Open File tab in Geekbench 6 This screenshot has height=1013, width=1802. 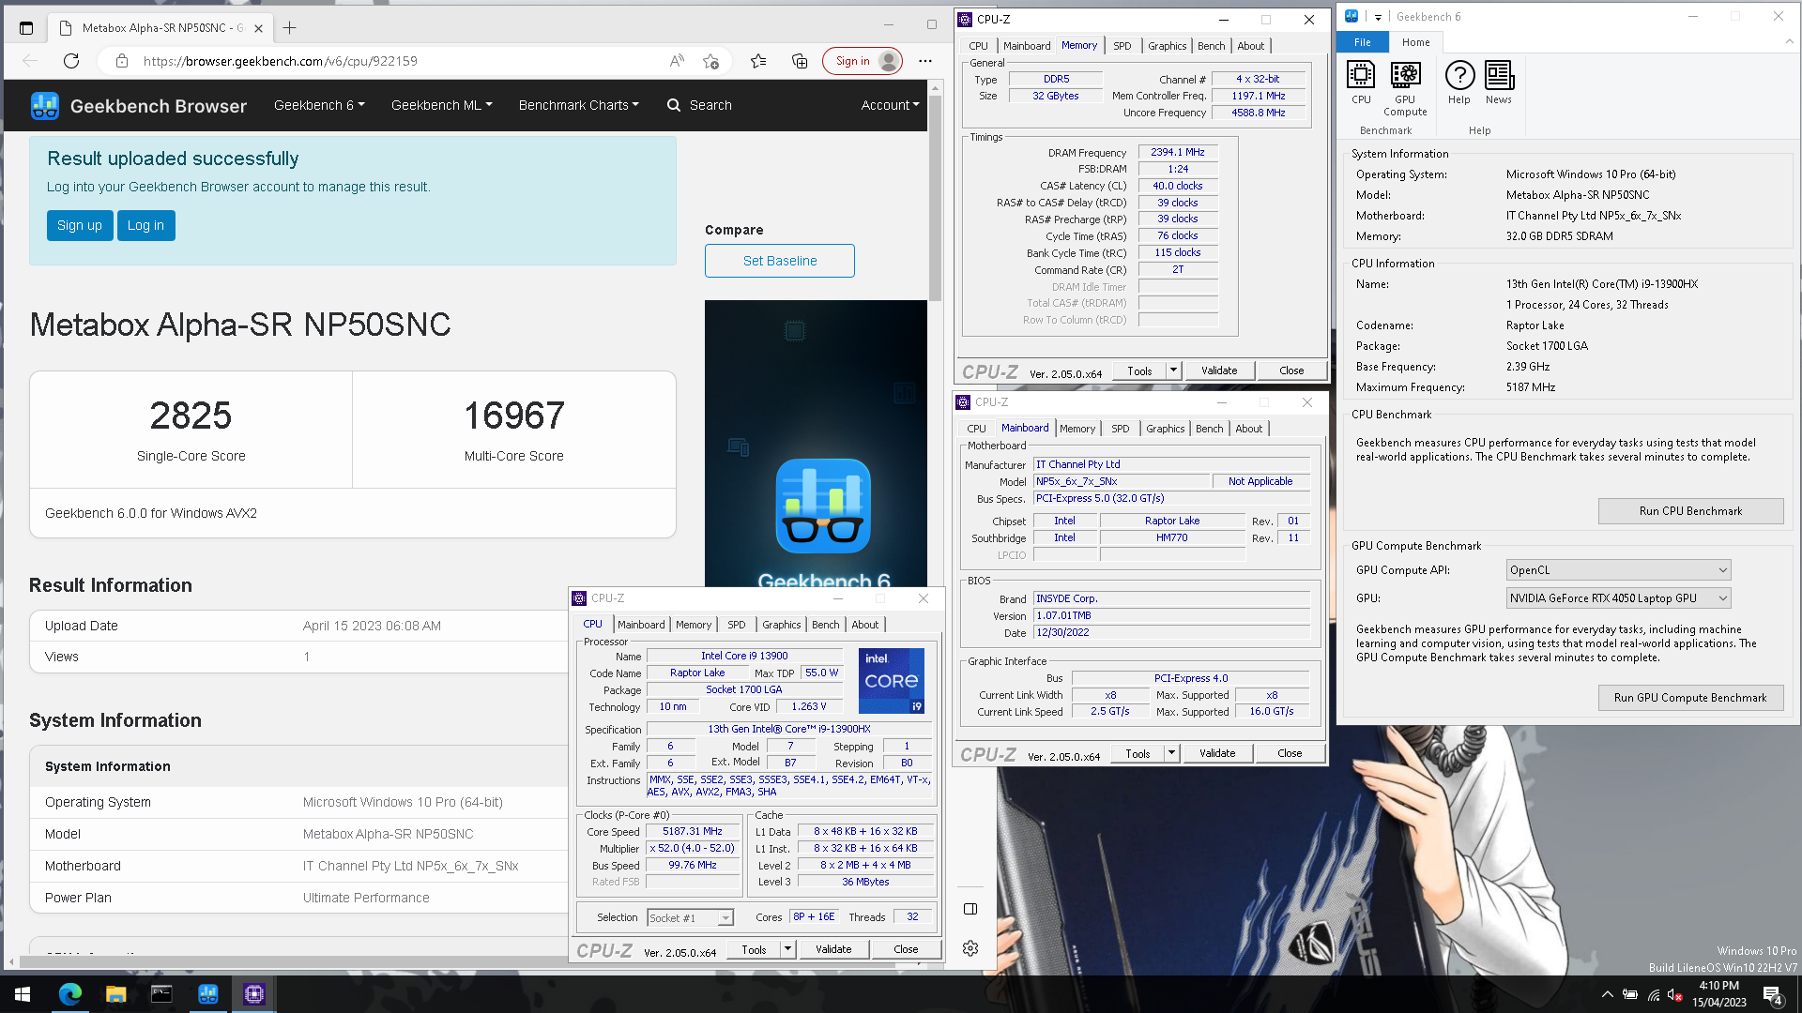[1363, 42]
